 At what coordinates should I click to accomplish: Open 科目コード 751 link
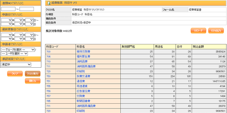[x=48, y=81]
